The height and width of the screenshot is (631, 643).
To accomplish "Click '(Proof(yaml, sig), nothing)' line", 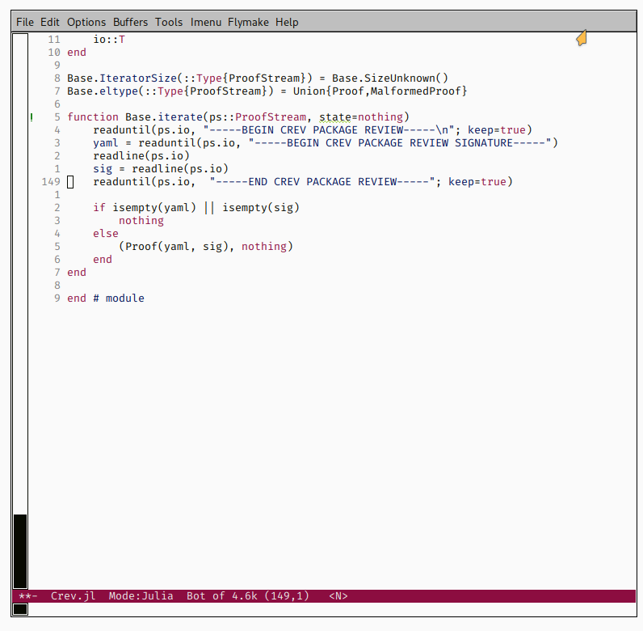I will [x=206, y=247].
